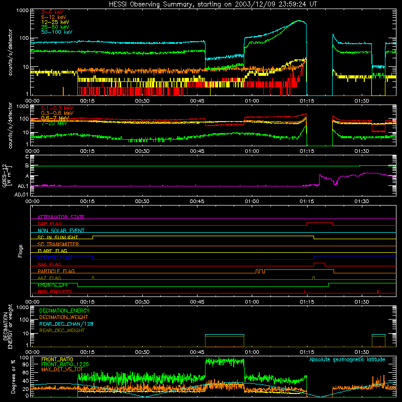Select the 'SC_IN_SUNLIGHT' flag label

tap(58, 237)
